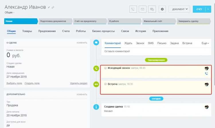The height and width of the screenshot is (128, 215).
Task: Open the ДОКУМЕНТ dropdown
Action: pyautogui.click(x=179, y=9)
